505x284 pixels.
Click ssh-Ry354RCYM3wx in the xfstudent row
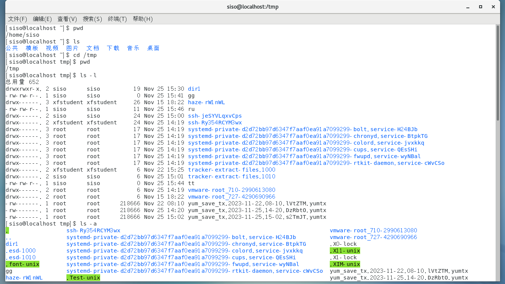click(215, 123)
